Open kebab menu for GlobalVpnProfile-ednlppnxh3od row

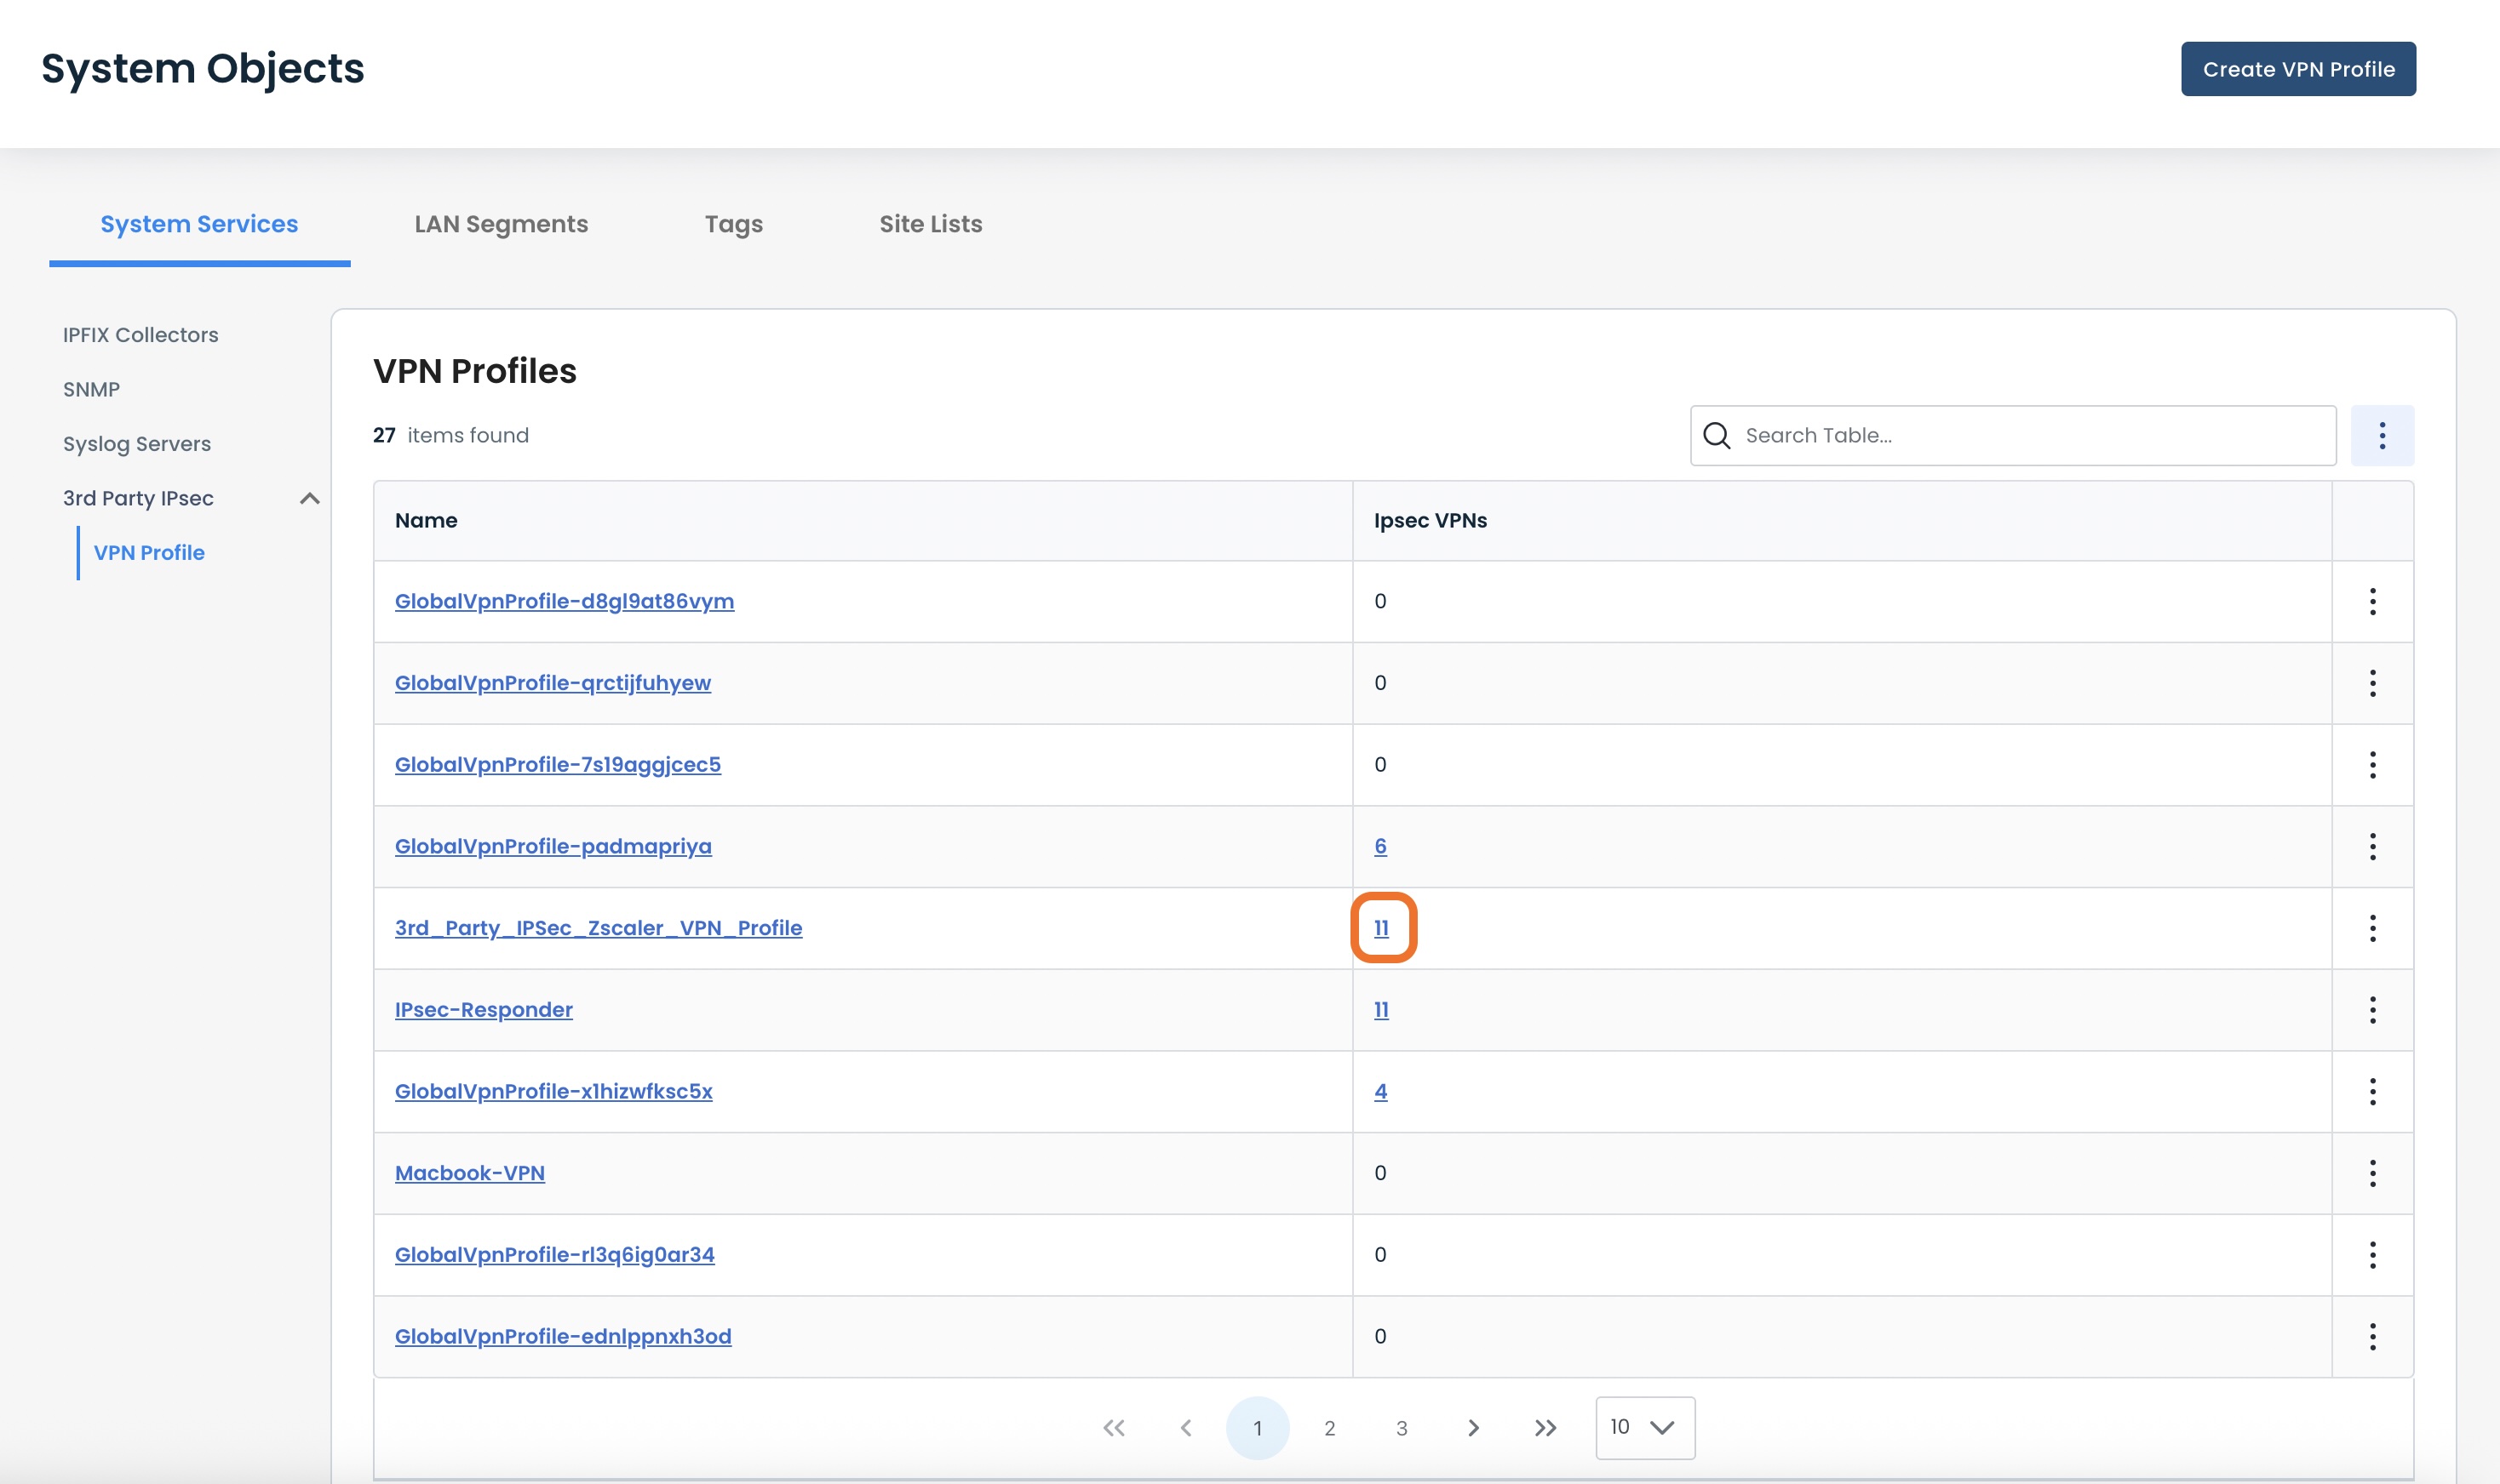2372,1336
